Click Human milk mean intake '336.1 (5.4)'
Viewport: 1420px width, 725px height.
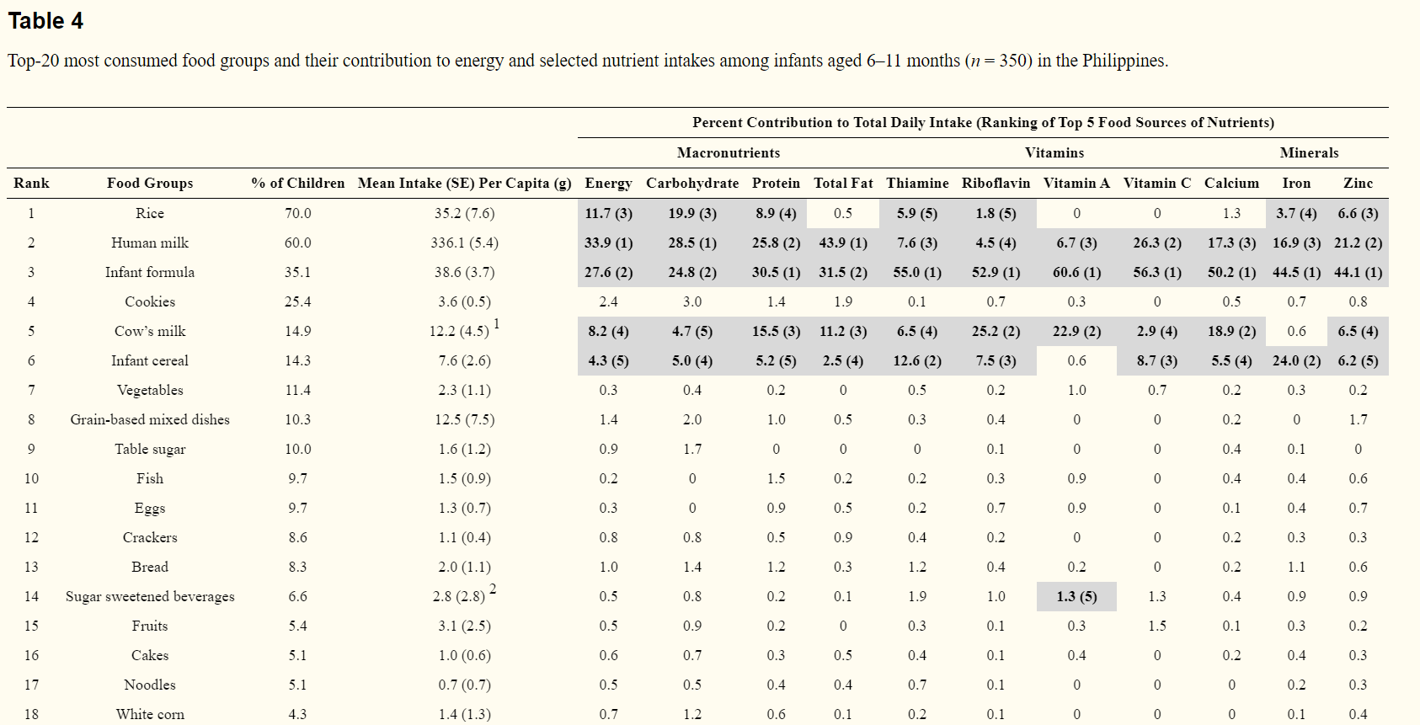point(465,243)
